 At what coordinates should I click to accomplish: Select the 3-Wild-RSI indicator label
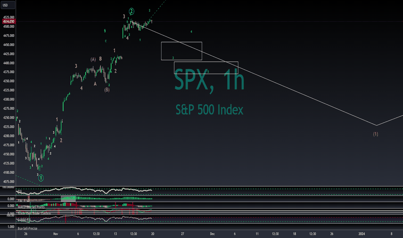(24, 219)
